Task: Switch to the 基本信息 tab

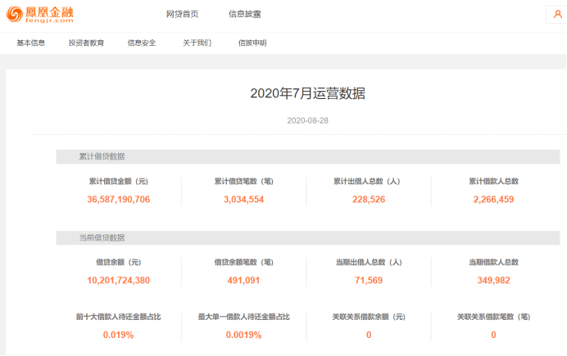Action: pyautogui.click(x=31, y=43)
